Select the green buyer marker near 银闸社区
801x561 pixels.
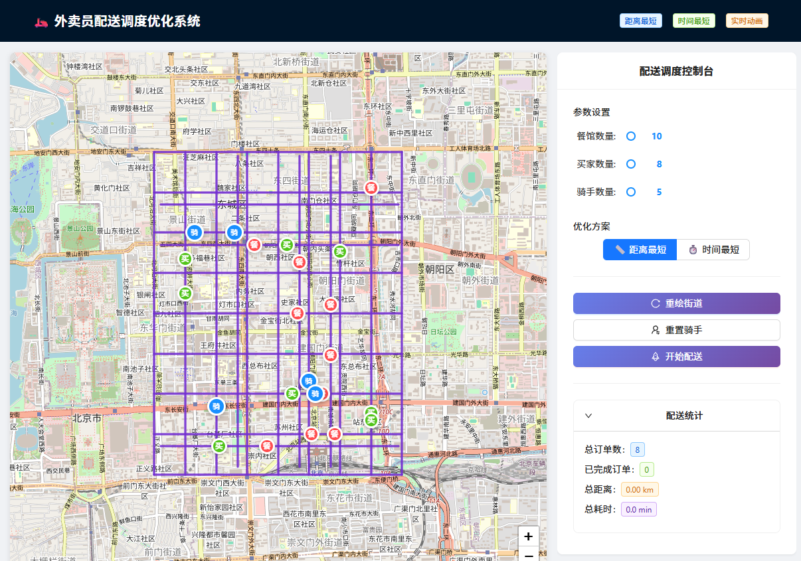[185, 293]
